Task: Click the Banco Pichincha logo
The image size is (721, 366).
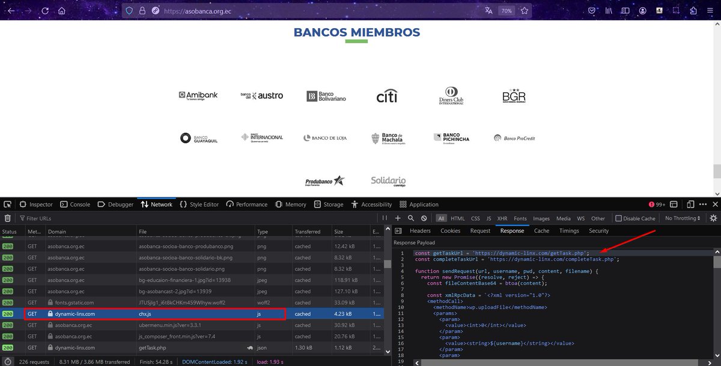Action: point(451,138)
